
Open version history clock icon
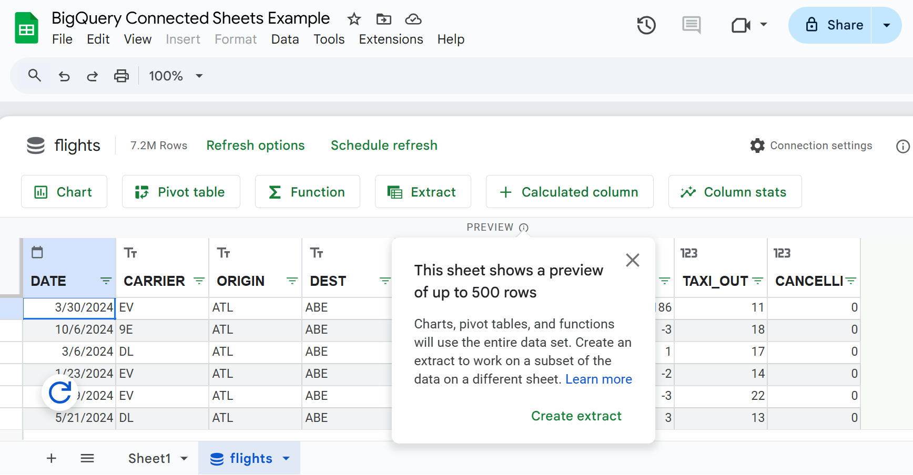pyautogui.click(x=646, y=25)
